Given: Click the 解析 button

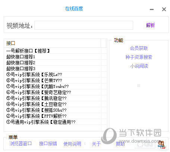Looking at the screenshot, I should click(x=150, y=25).
